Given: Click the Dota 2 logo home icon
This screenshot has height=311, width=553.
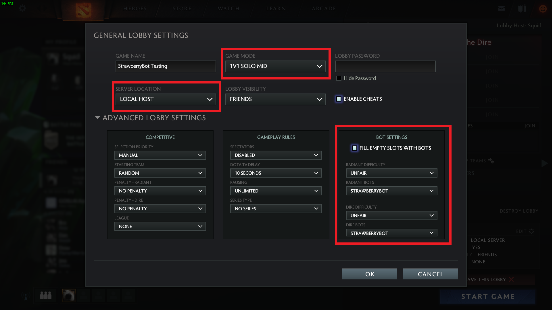Looking at the screenshot, I should (83, 11).
